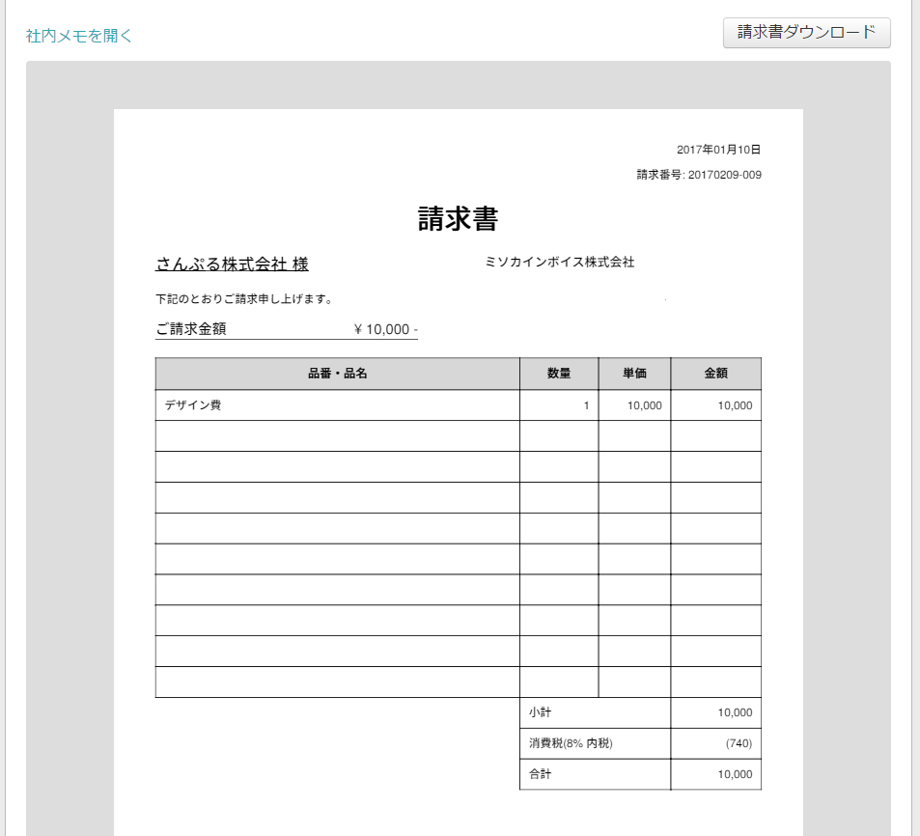Click the 数量 column header
This screenshot has width=920, height=836.
(558, 374)
